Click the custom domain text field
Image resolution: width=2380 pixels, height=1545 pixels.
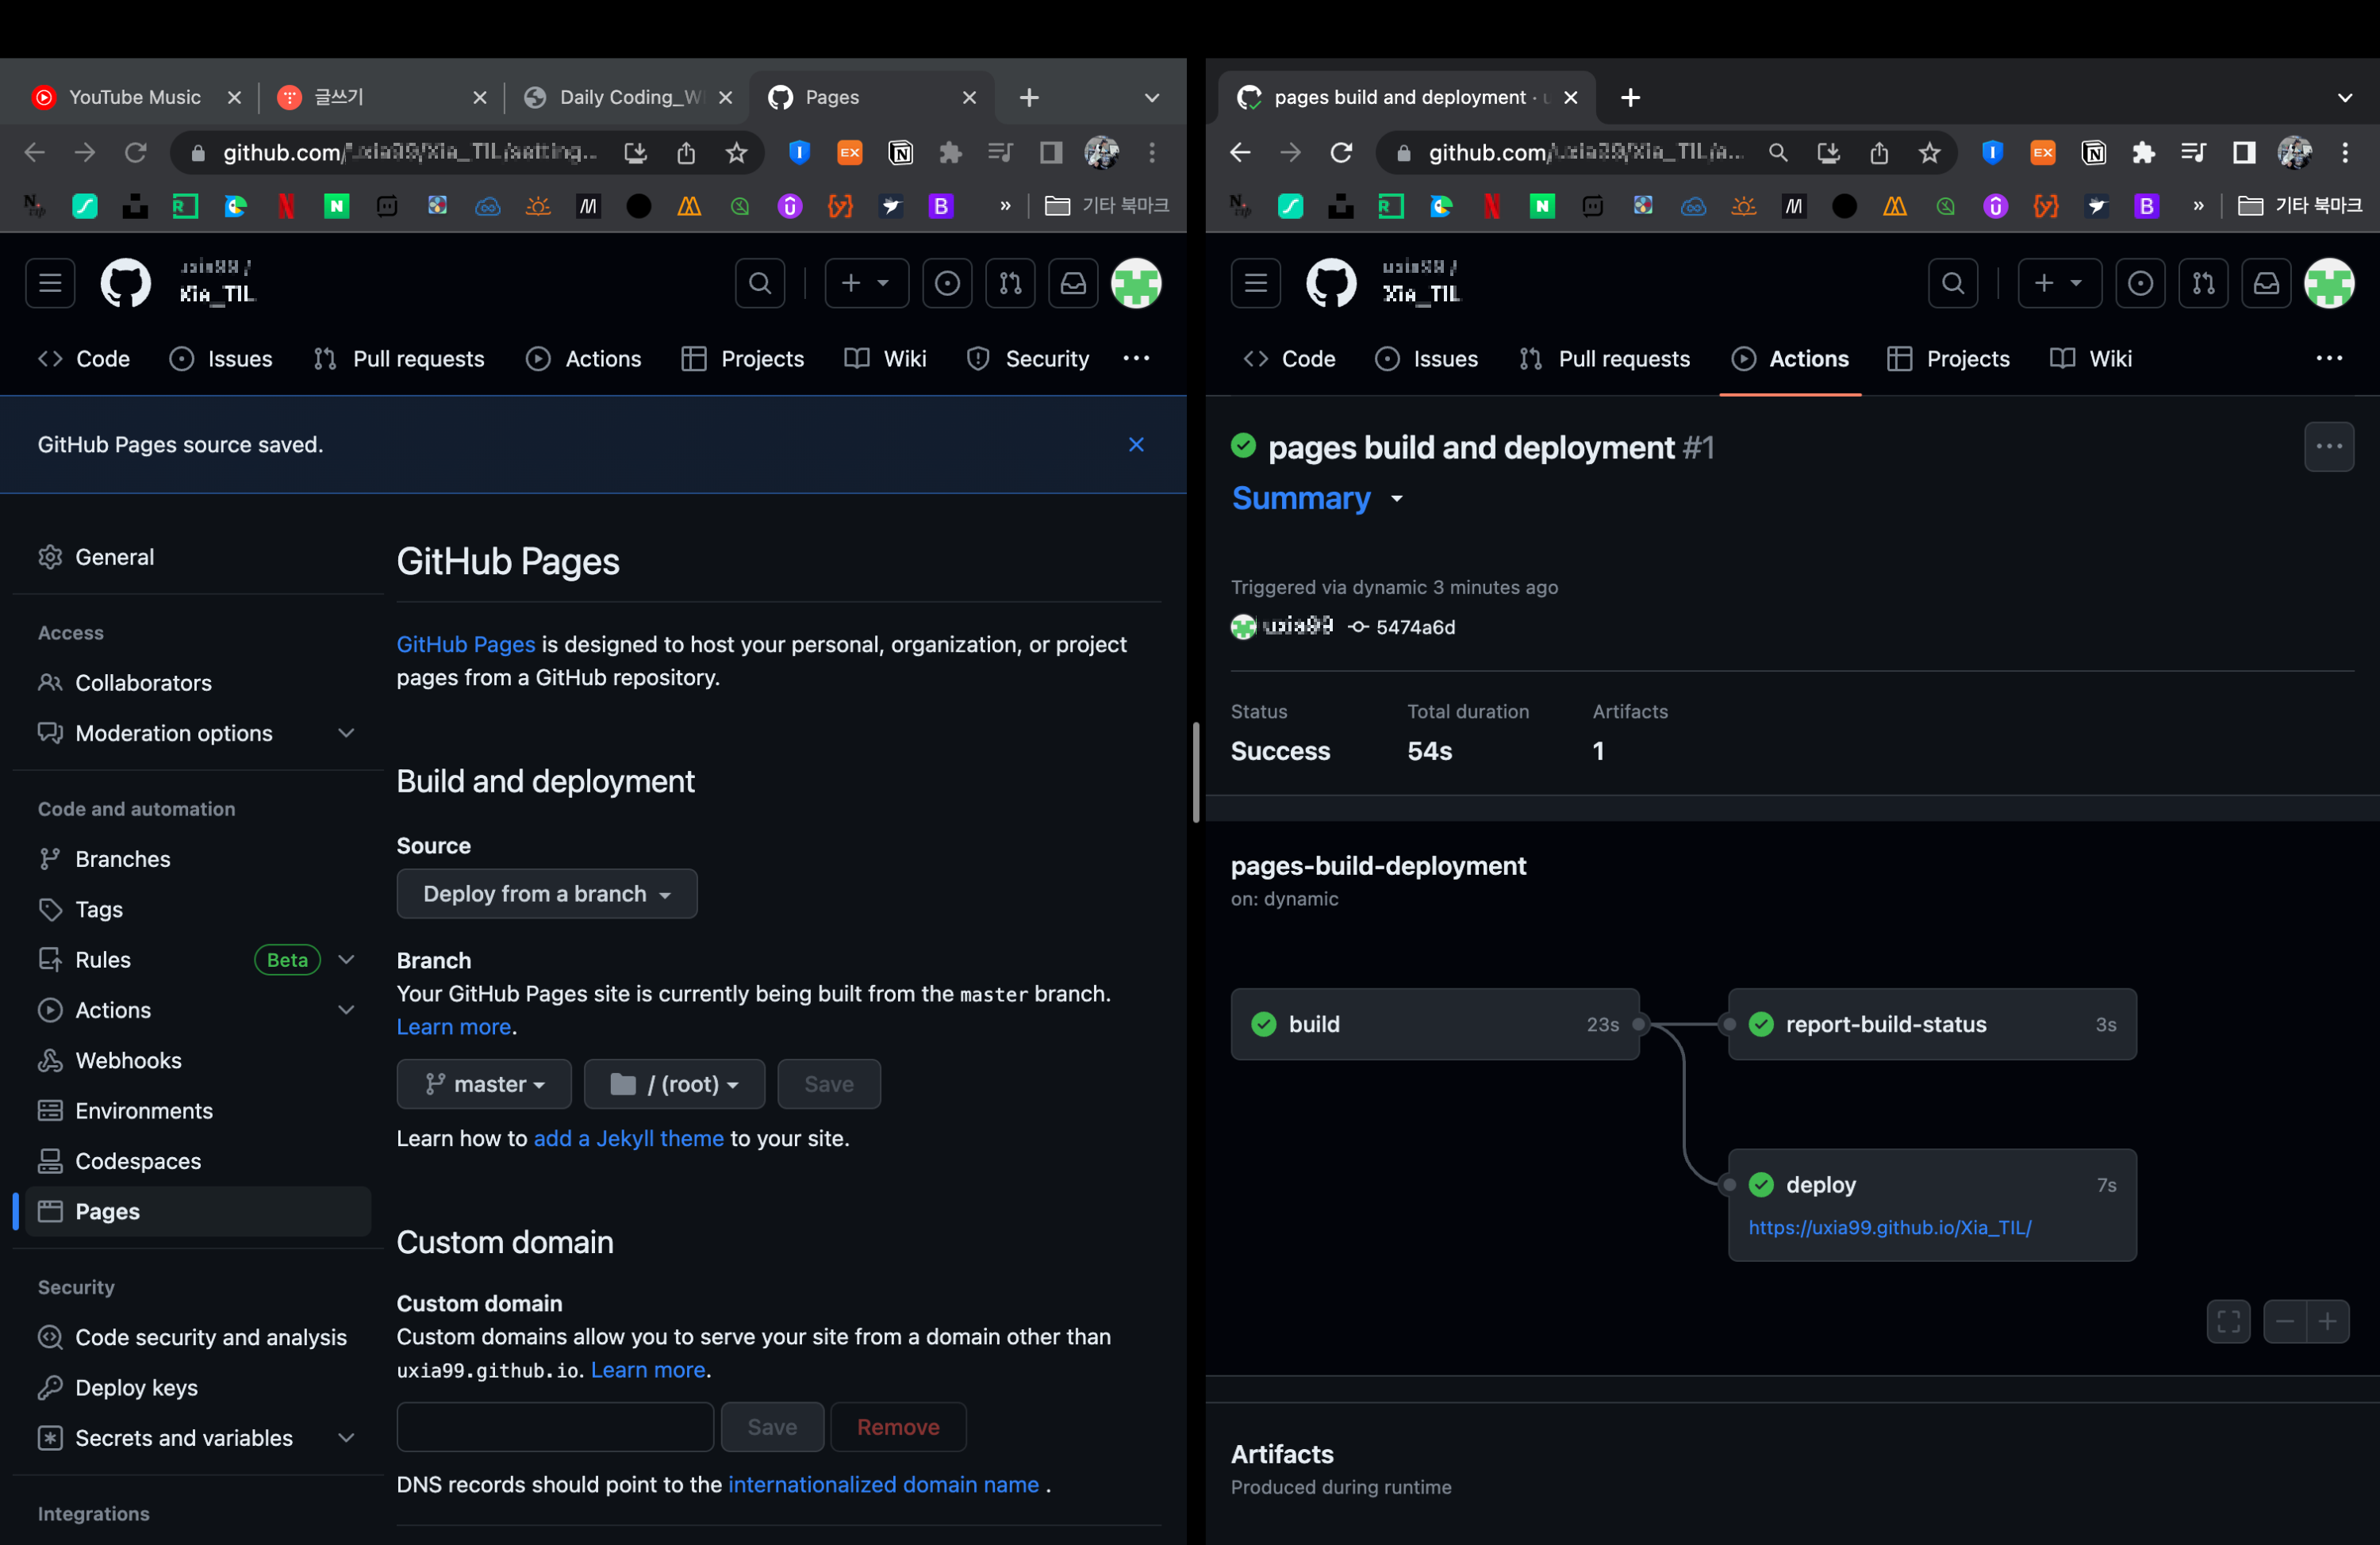point(555,1427)
